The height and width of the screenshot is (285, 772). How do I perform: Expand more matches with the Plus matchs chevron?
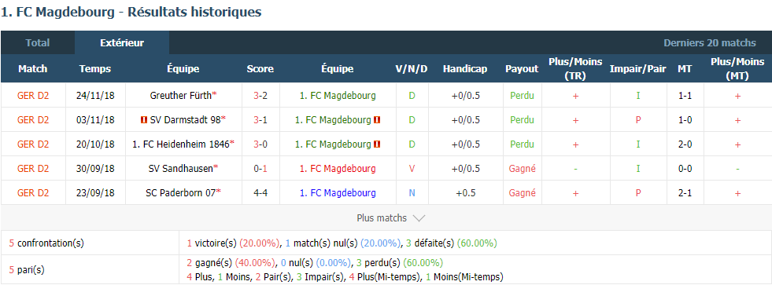click(x=419, y=218)
